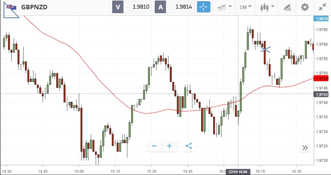
Task: Select the drawing tools pencil icon
Action: click(287, 7)
